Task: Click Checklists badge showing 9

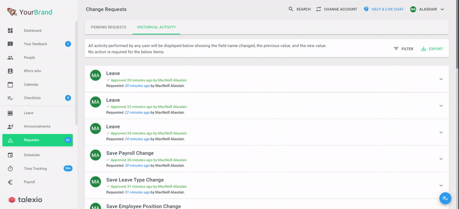Action: pos(68,98)
